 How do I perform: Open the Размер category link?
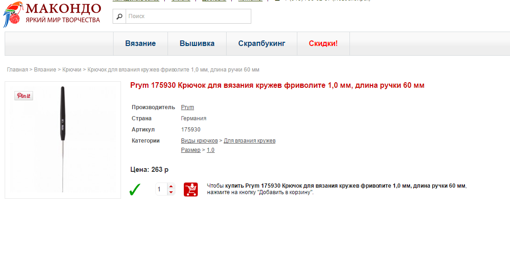pos(191,150)
